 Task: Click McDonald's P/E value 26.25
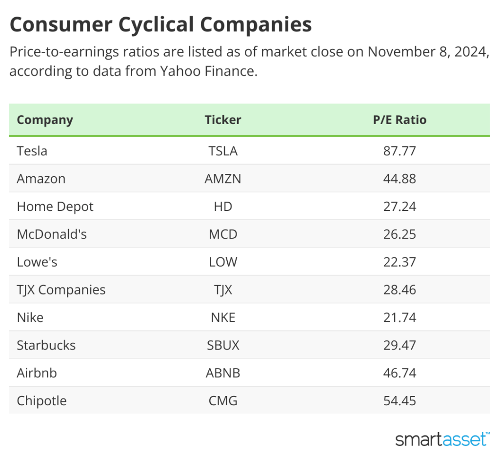pyautogui.click(x=399, y=234)
